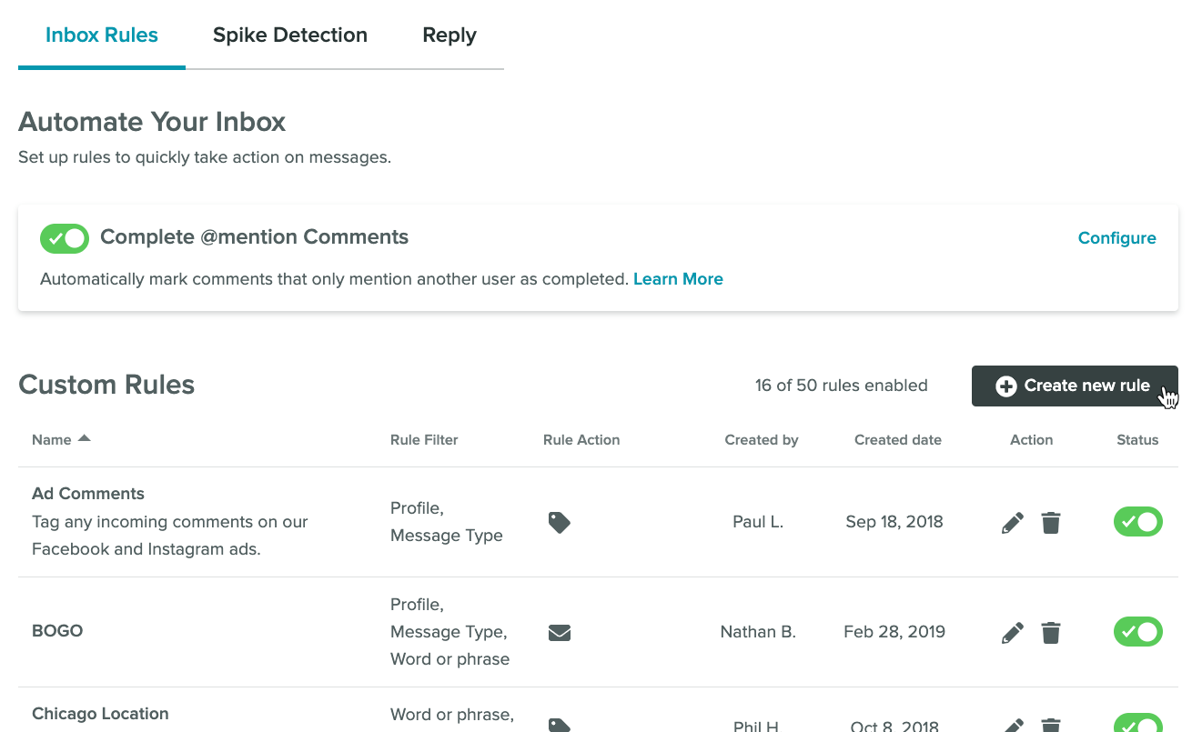Open the Learn More link

pos(678,278)
